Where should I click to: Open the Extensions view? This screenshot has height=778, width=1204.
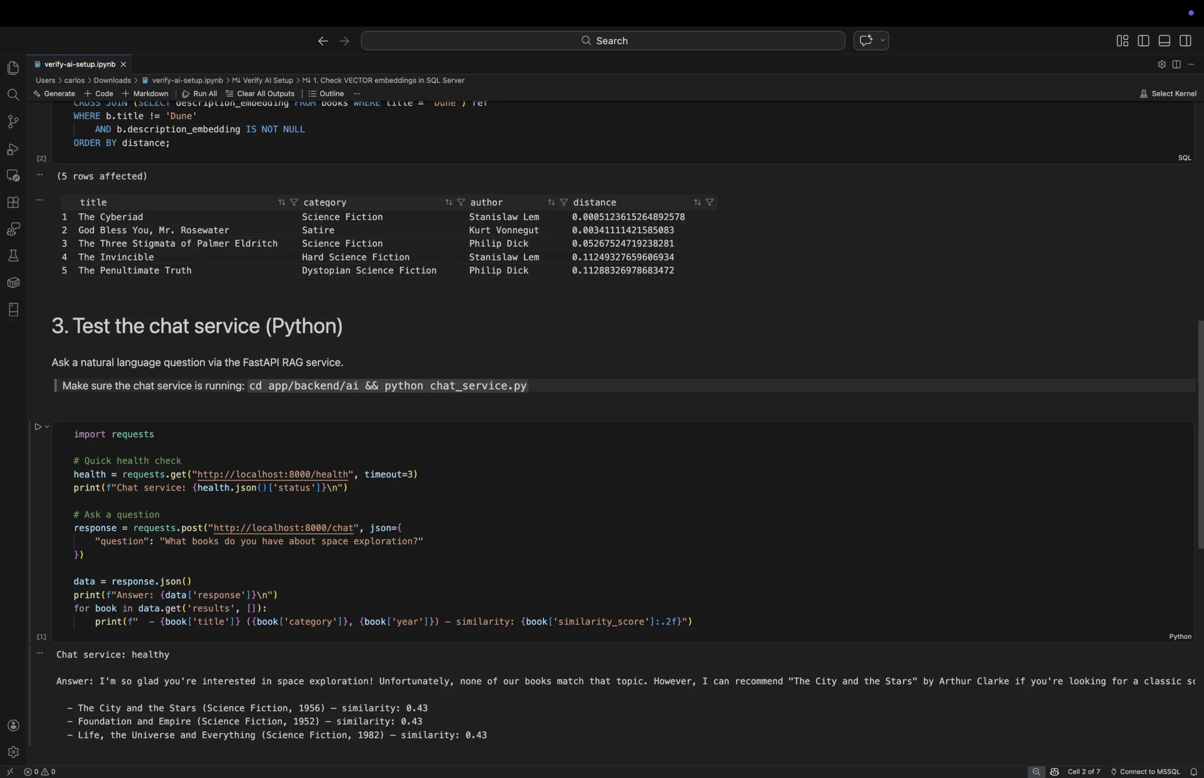point(13,202)
